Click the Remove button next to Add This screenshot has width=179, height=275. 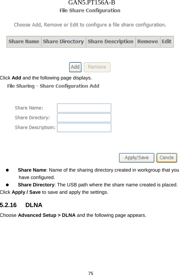pyautogui.click(x=97, y=67)
